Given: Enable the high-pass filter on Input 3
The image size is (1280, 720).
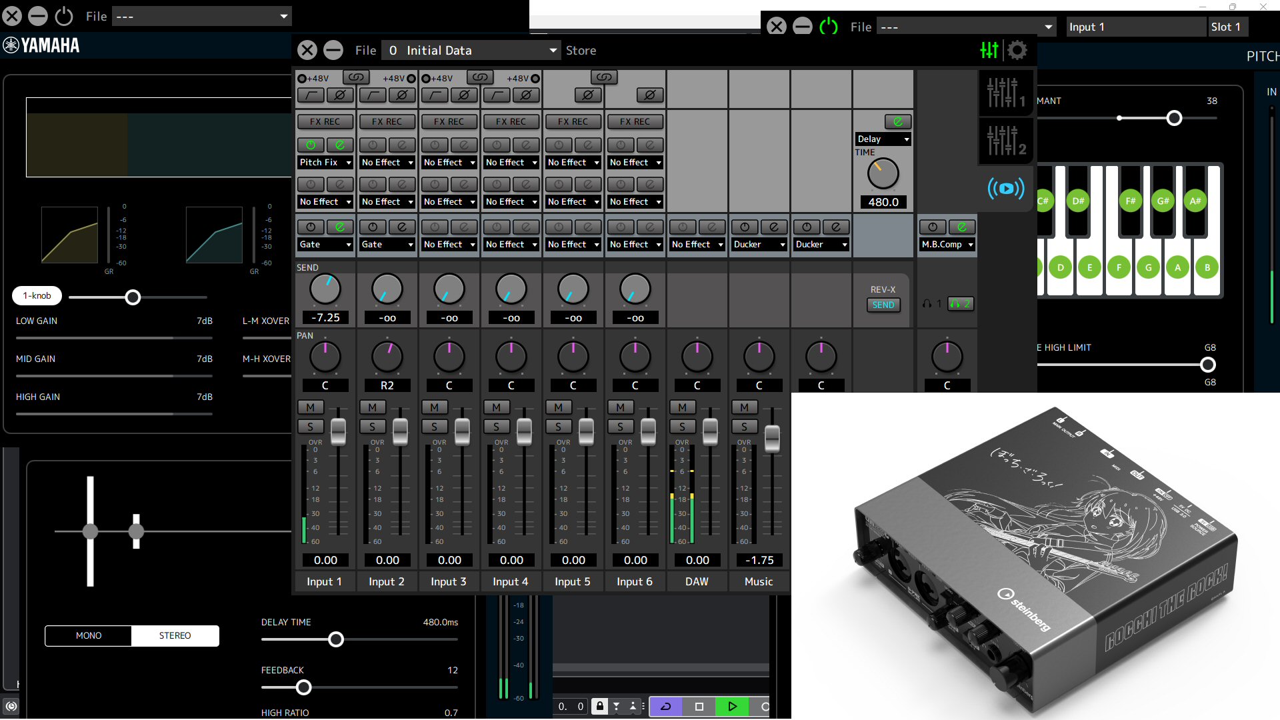Looking at the screenshot, I should click(435, 95).
